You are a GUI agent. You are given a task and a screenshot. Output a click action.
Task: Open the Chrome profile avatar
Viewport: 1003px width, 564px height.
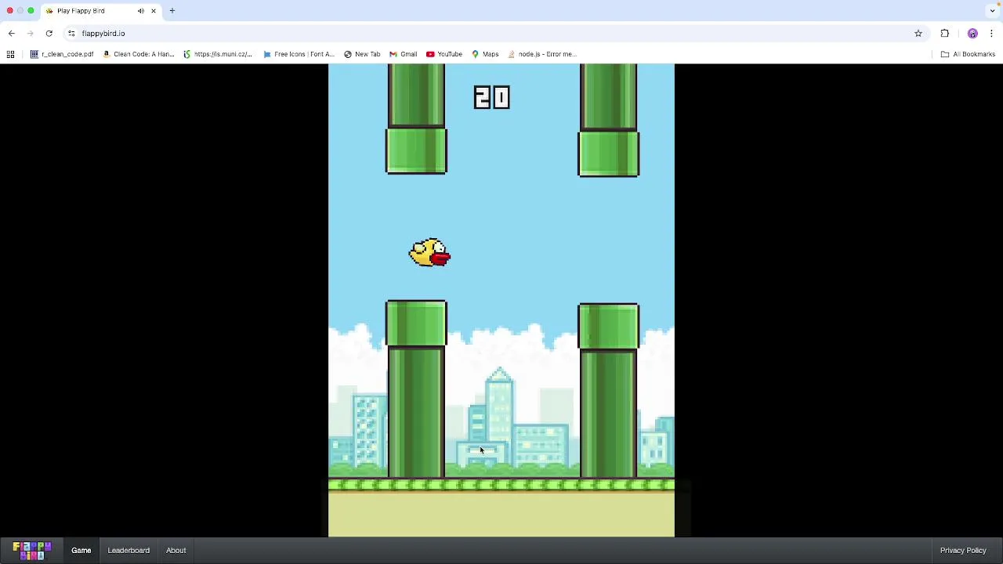click(x=972, y=34)
